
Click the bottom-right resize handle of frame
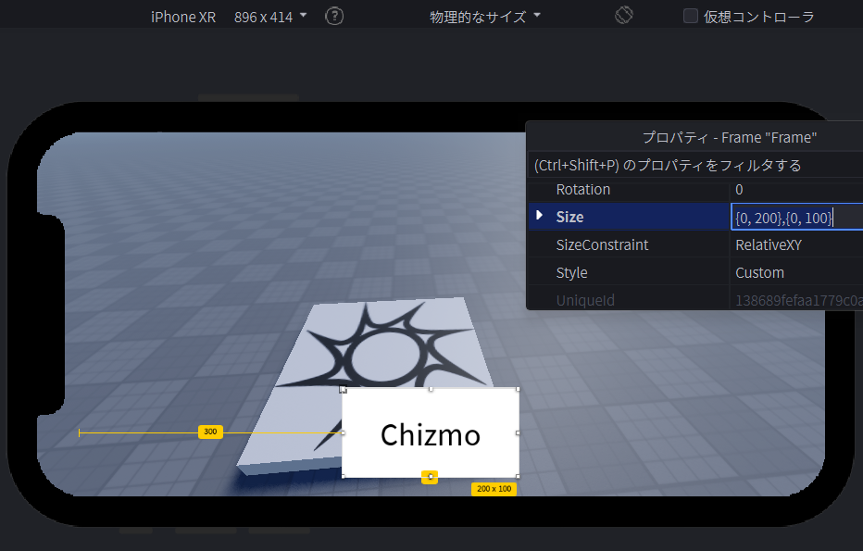click(518, 476)
